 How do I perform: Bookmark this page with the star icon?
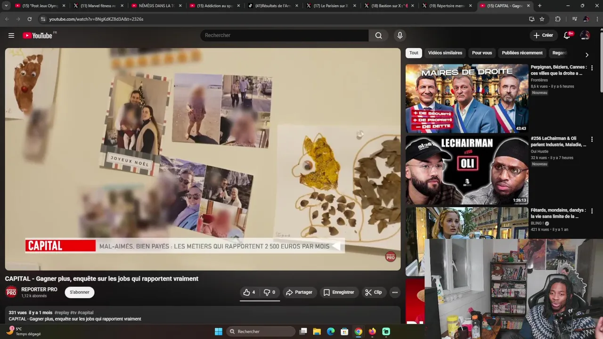[542, 19]
